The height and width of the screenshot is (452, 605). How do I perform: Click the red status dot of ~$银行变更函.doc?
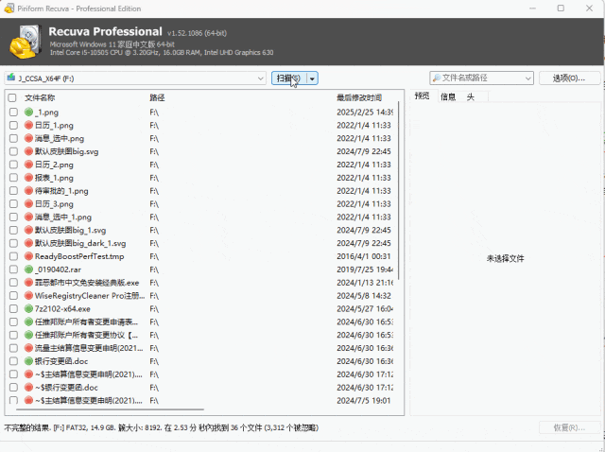coord(28,387)
